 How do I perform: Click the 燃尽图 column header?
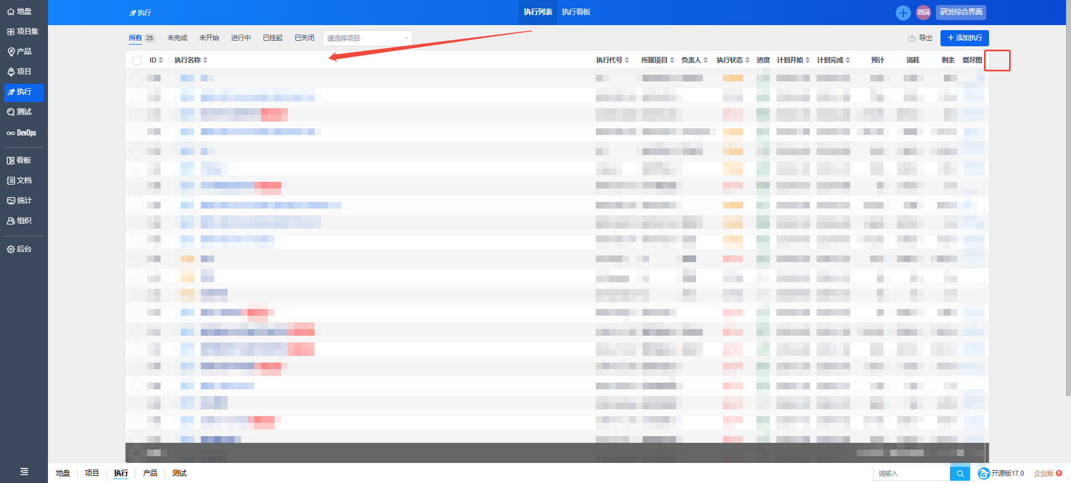point(972,60)
